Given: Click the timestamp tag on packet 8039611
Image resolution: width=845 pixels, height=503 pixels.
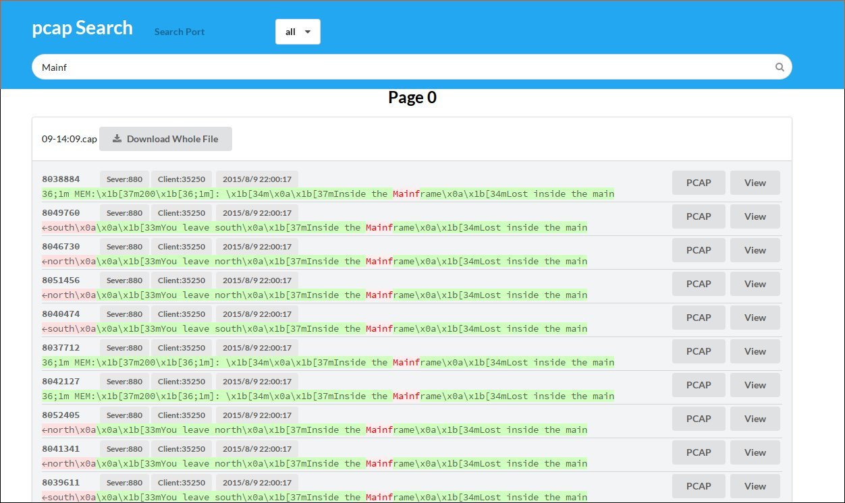Looking at the screenshot, I should coord(257,483).
